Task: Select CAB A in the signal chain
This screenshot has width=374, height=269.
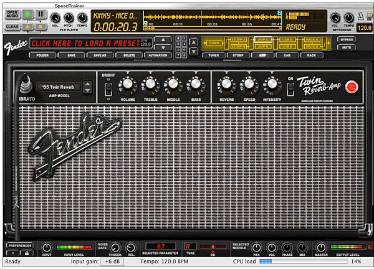Action: pos(287,39)
